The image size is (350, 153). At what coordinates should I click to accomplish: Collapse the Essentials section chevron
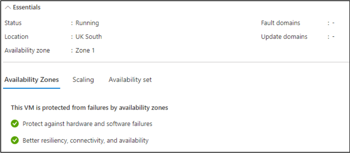pyautogui.click(x=8, y=8)
